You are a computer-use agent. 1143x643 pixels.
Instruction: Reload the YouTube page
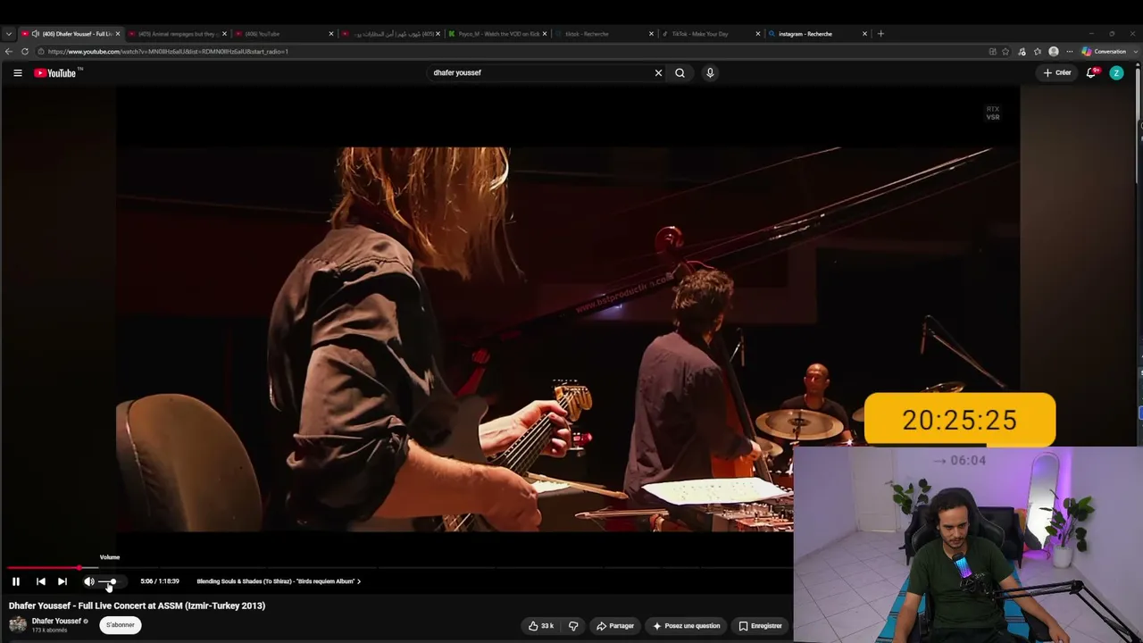pyautogui.click(x=24, y=52)
